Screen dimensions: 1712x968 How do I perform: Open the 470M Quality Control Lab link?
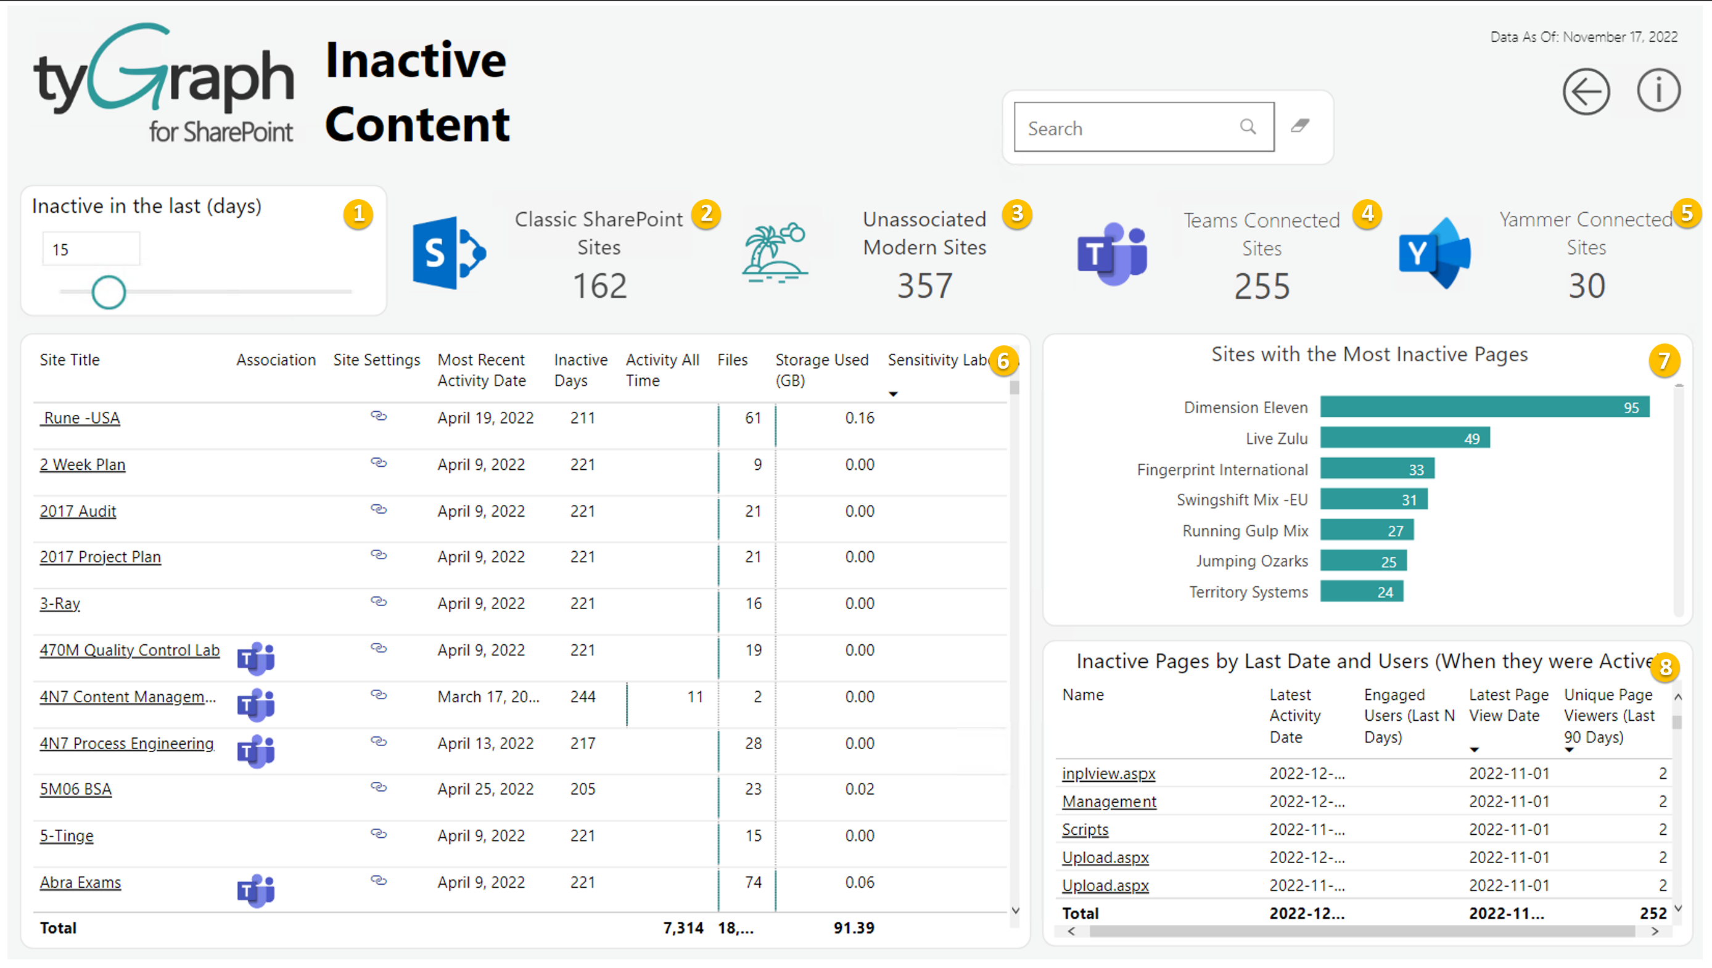[129, 650]
